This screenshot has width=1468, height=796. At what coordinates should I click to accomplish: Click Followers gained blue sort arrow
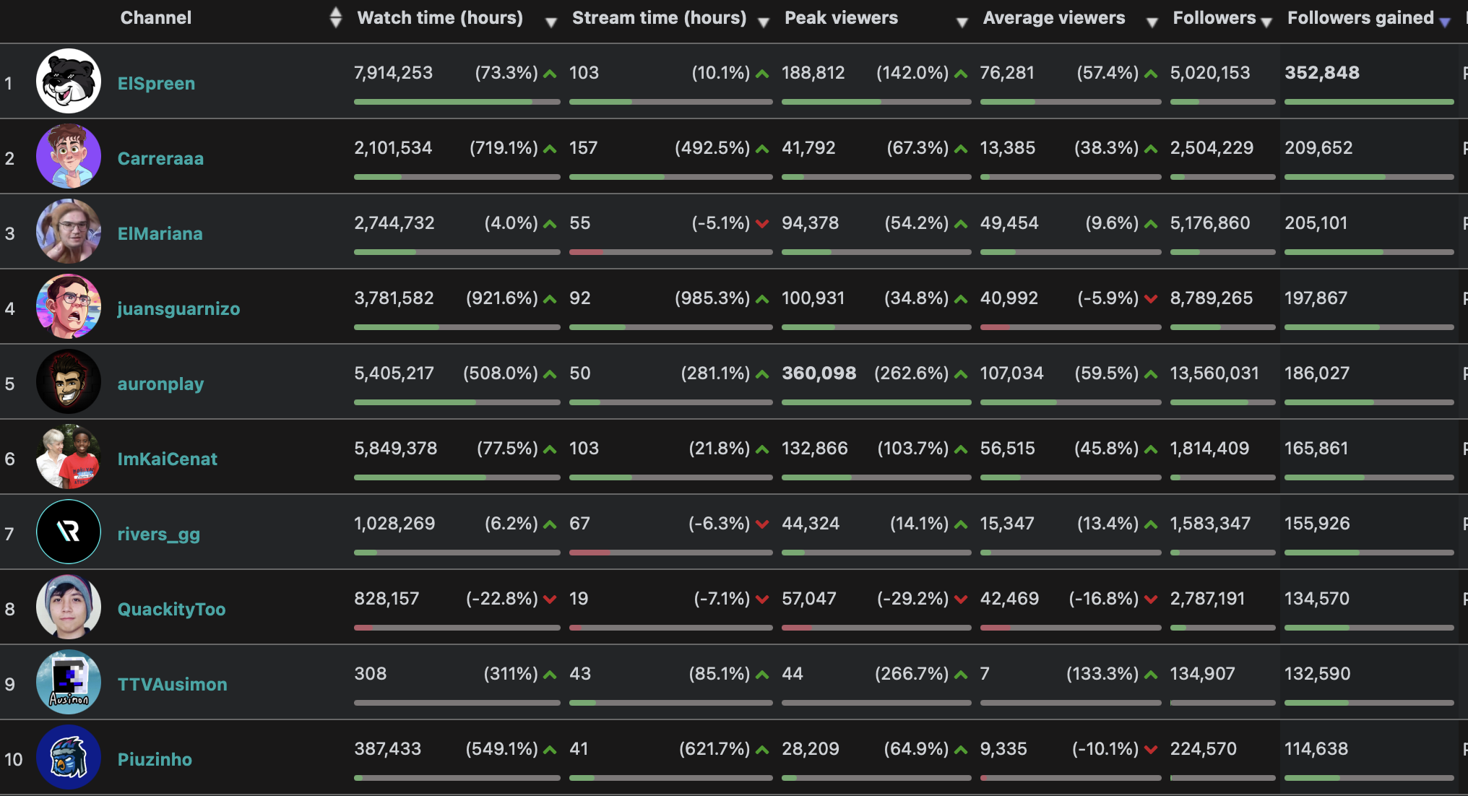(1445, 22)
